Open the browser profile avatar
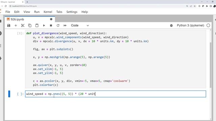Image resolution: width=216 pixels, height=121 pixels. pyautogui.click(x=214, y=6)
